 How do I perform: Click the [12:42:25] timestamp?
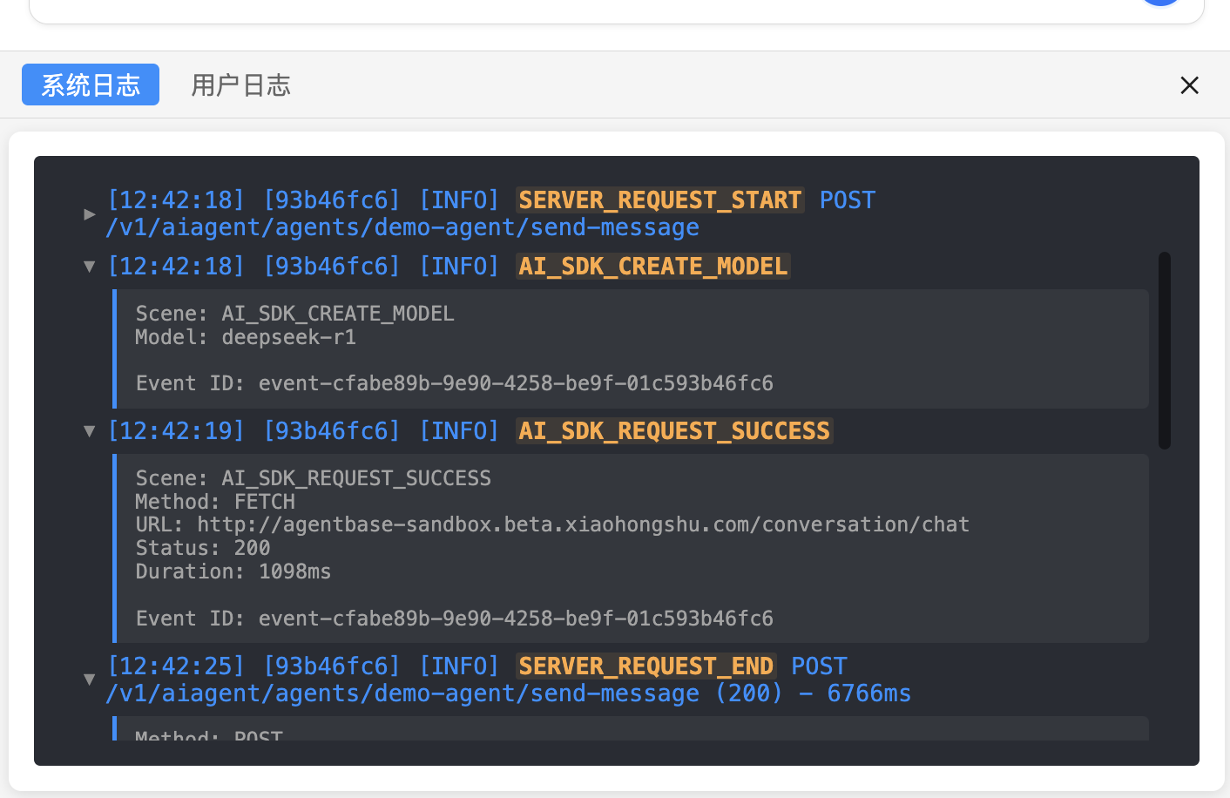tap(176, 666)
